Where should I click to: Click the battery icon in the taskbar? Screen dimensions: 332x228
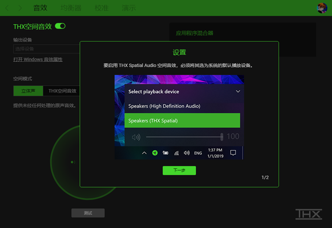click(x=166, y=153)
